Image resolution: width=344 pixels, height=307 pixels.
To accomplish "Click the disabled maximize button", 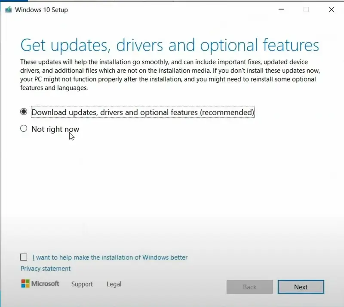I will [306, 9].
